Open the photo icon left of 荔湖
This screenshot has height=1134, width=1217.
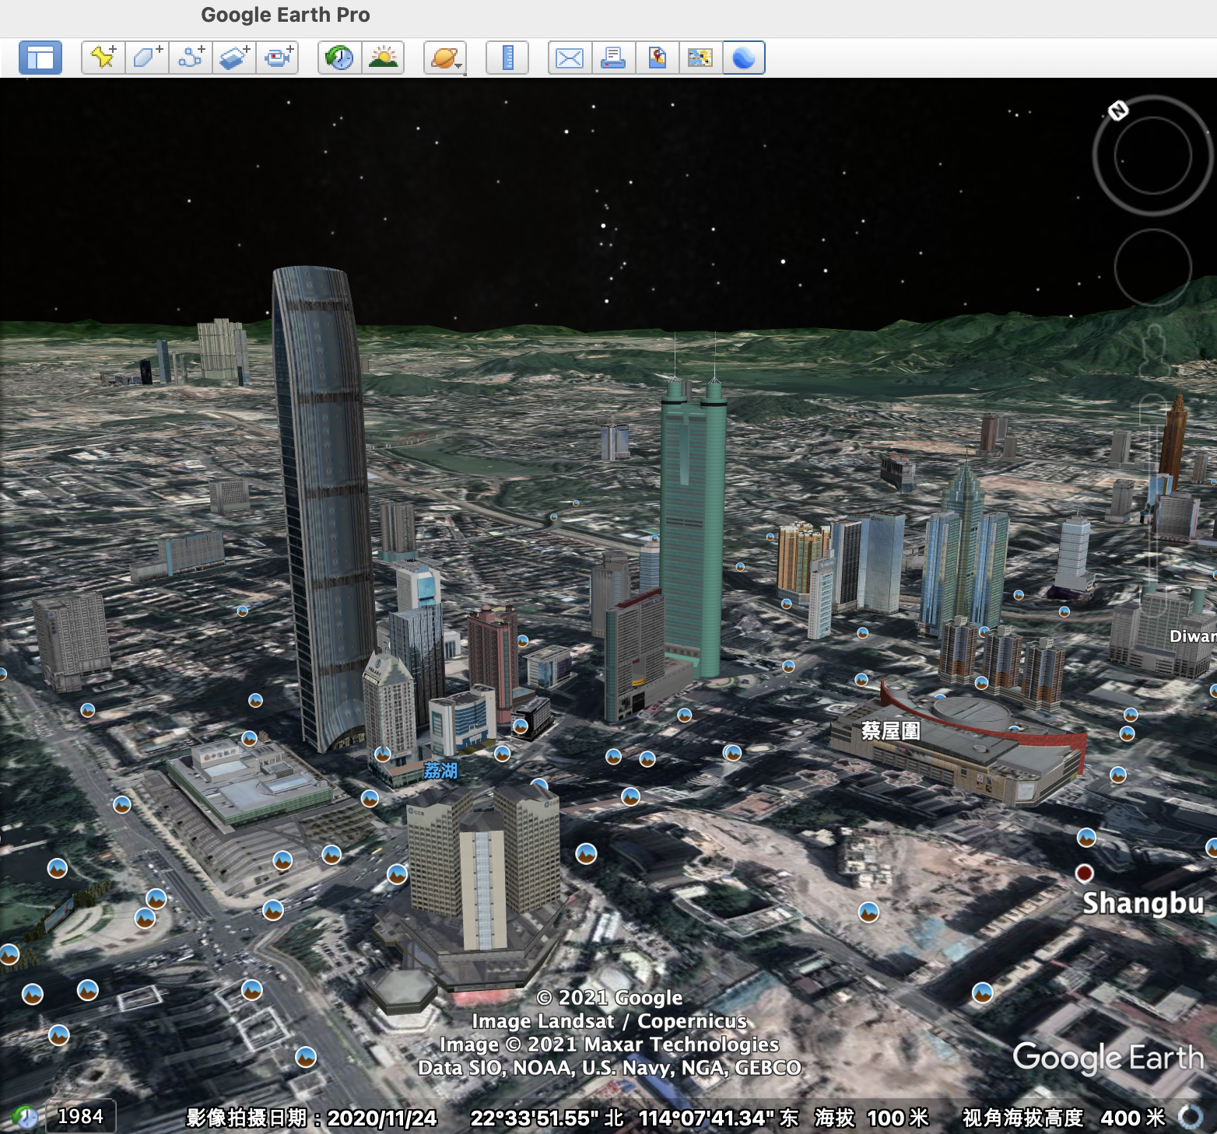pyautogui.click(x=383, y=754)
